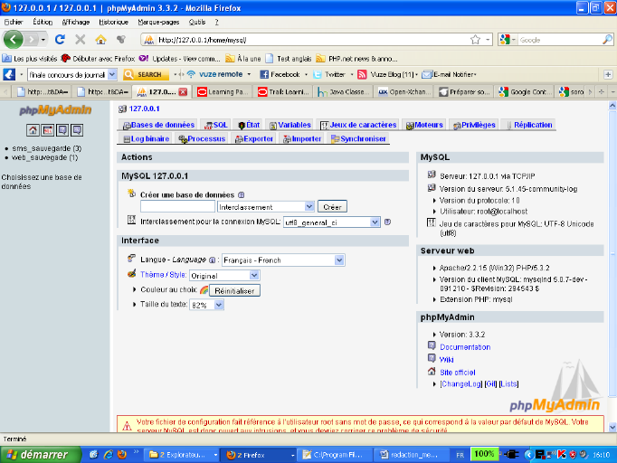Select sms_sauvegarde database in sidebar
The width and height of the screenshot is (617, 463).
click(x=47, y=148)
